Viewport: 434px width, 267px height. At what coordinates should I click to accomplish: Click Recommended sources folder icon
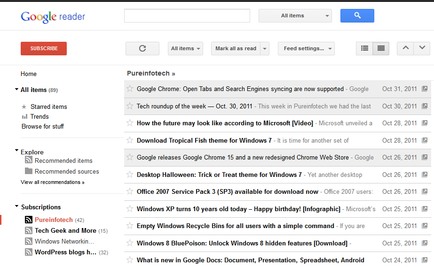(29, 171)
